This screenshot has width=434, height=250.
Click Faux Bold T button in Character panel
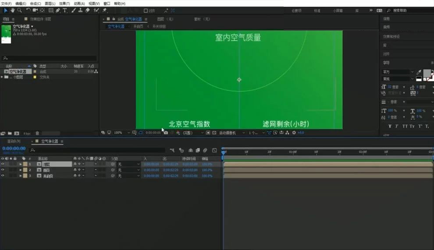(390, 126)
